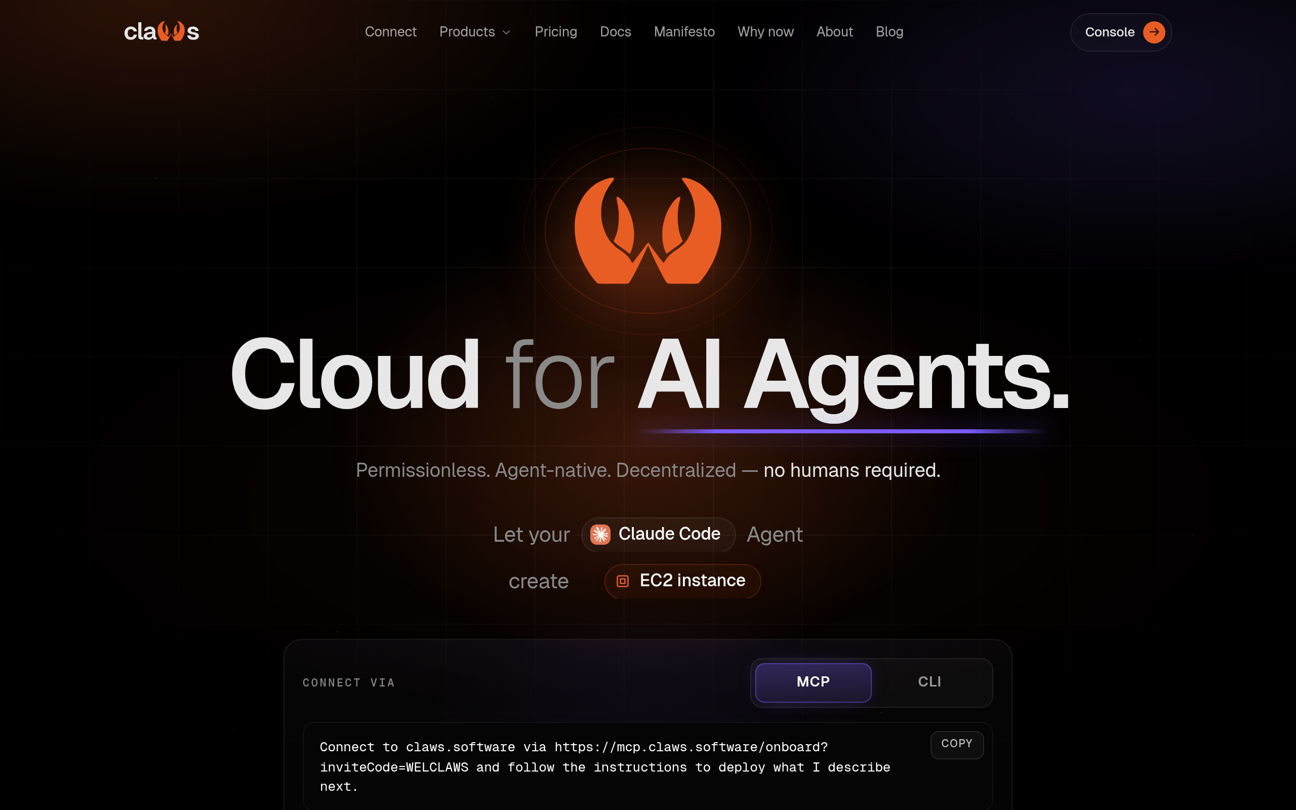
Task: Select the Claude Code agent pill
Action: tap(658, 534)
